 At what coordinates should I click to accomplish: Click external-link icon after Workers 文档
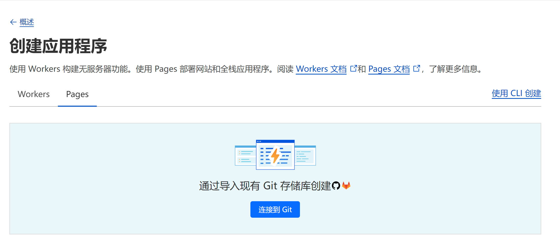pyautogui.click(x=353, y=68)
